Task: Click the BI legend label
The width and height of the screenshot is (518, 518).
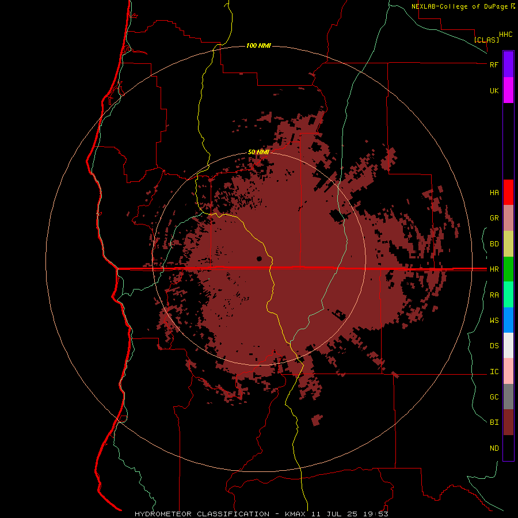Action: (494, 422)
